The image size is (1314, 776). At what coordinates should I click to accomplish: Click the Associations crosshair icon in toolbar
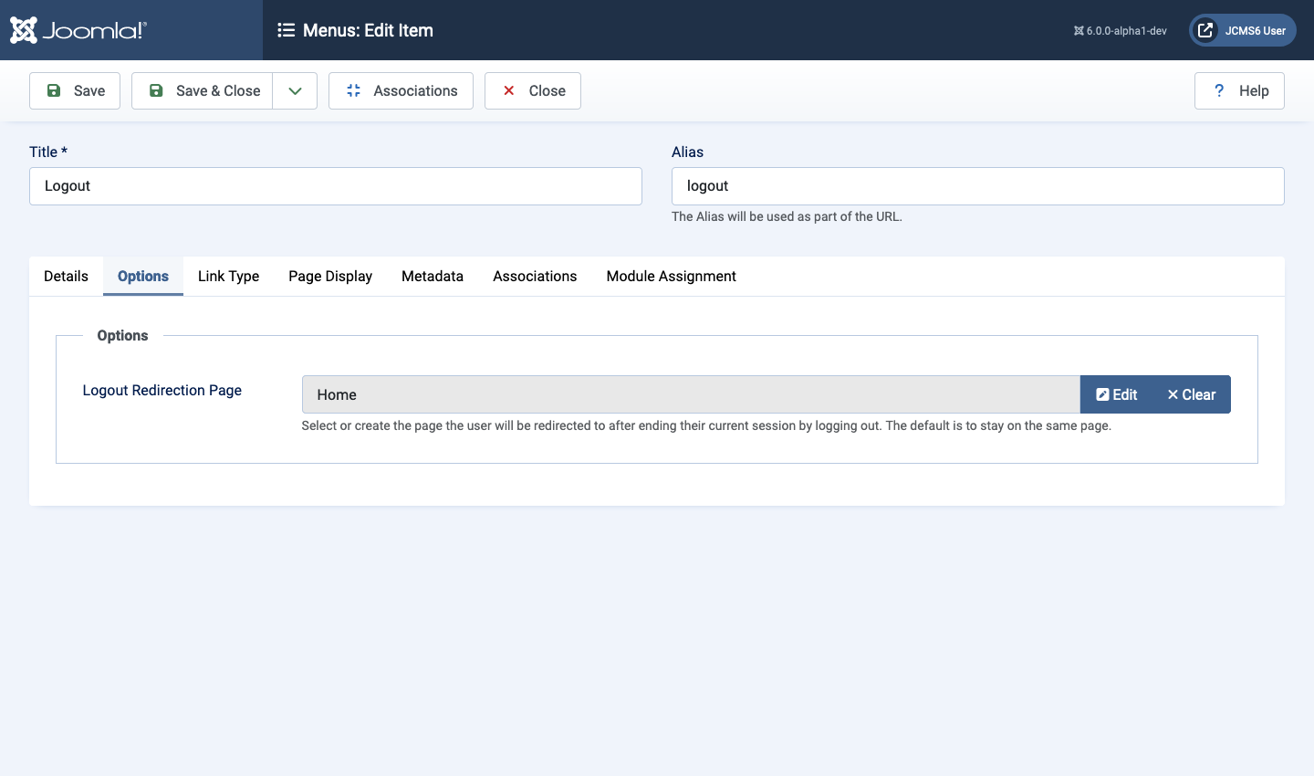click(354, 90)
